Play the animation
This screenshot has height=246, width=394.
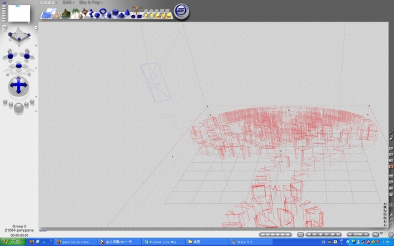pyautogui.click(x=326, y=234)
